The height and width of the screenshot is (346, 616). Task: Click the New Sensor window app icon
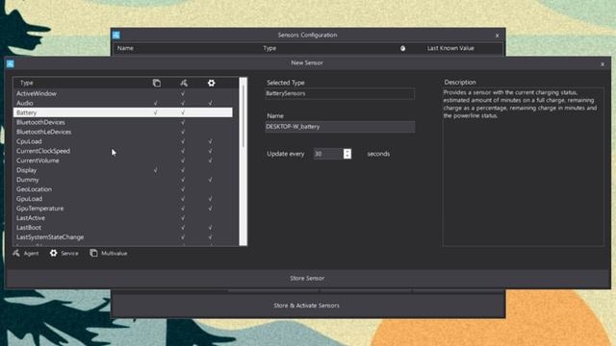[11, 63]
